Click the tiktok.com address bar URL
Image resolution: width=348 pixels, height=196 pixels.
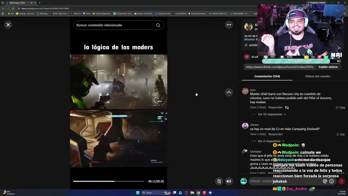click(45, 8)
